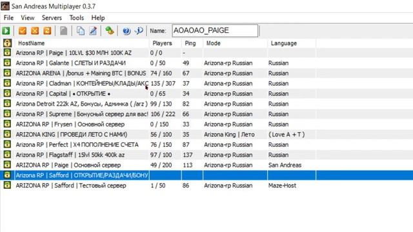
Task: Click the edit pencil toolbar icon
Action: [93, 31]
